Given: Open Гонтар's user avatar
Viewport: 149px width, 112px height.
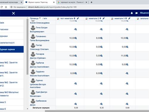Looking at the screenshot, I should pyautogui.click(x=33, y=45).
